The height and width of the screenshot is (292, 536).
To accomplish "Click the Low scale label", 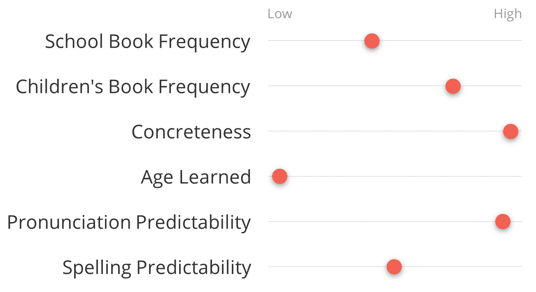I will (x=280, y=14).
